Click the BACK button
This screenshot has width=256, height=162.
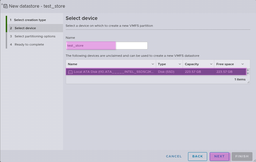pyautogui.click(x=197, y=156)
